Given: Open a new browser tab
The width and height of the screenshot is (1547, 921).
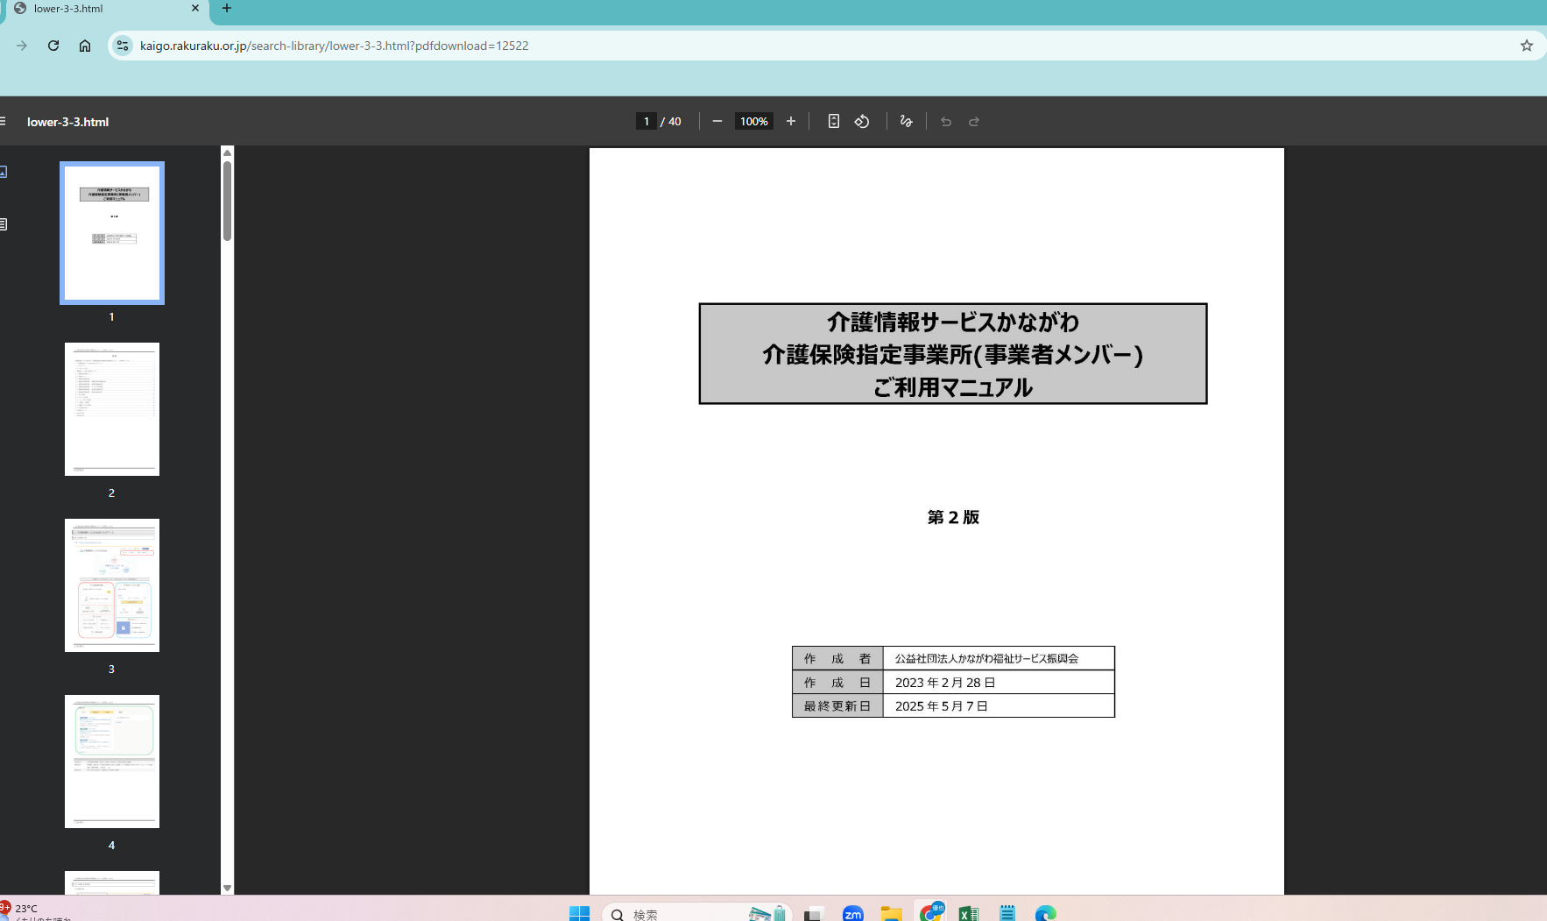Looking at the screenshot, I should (227, 9).
